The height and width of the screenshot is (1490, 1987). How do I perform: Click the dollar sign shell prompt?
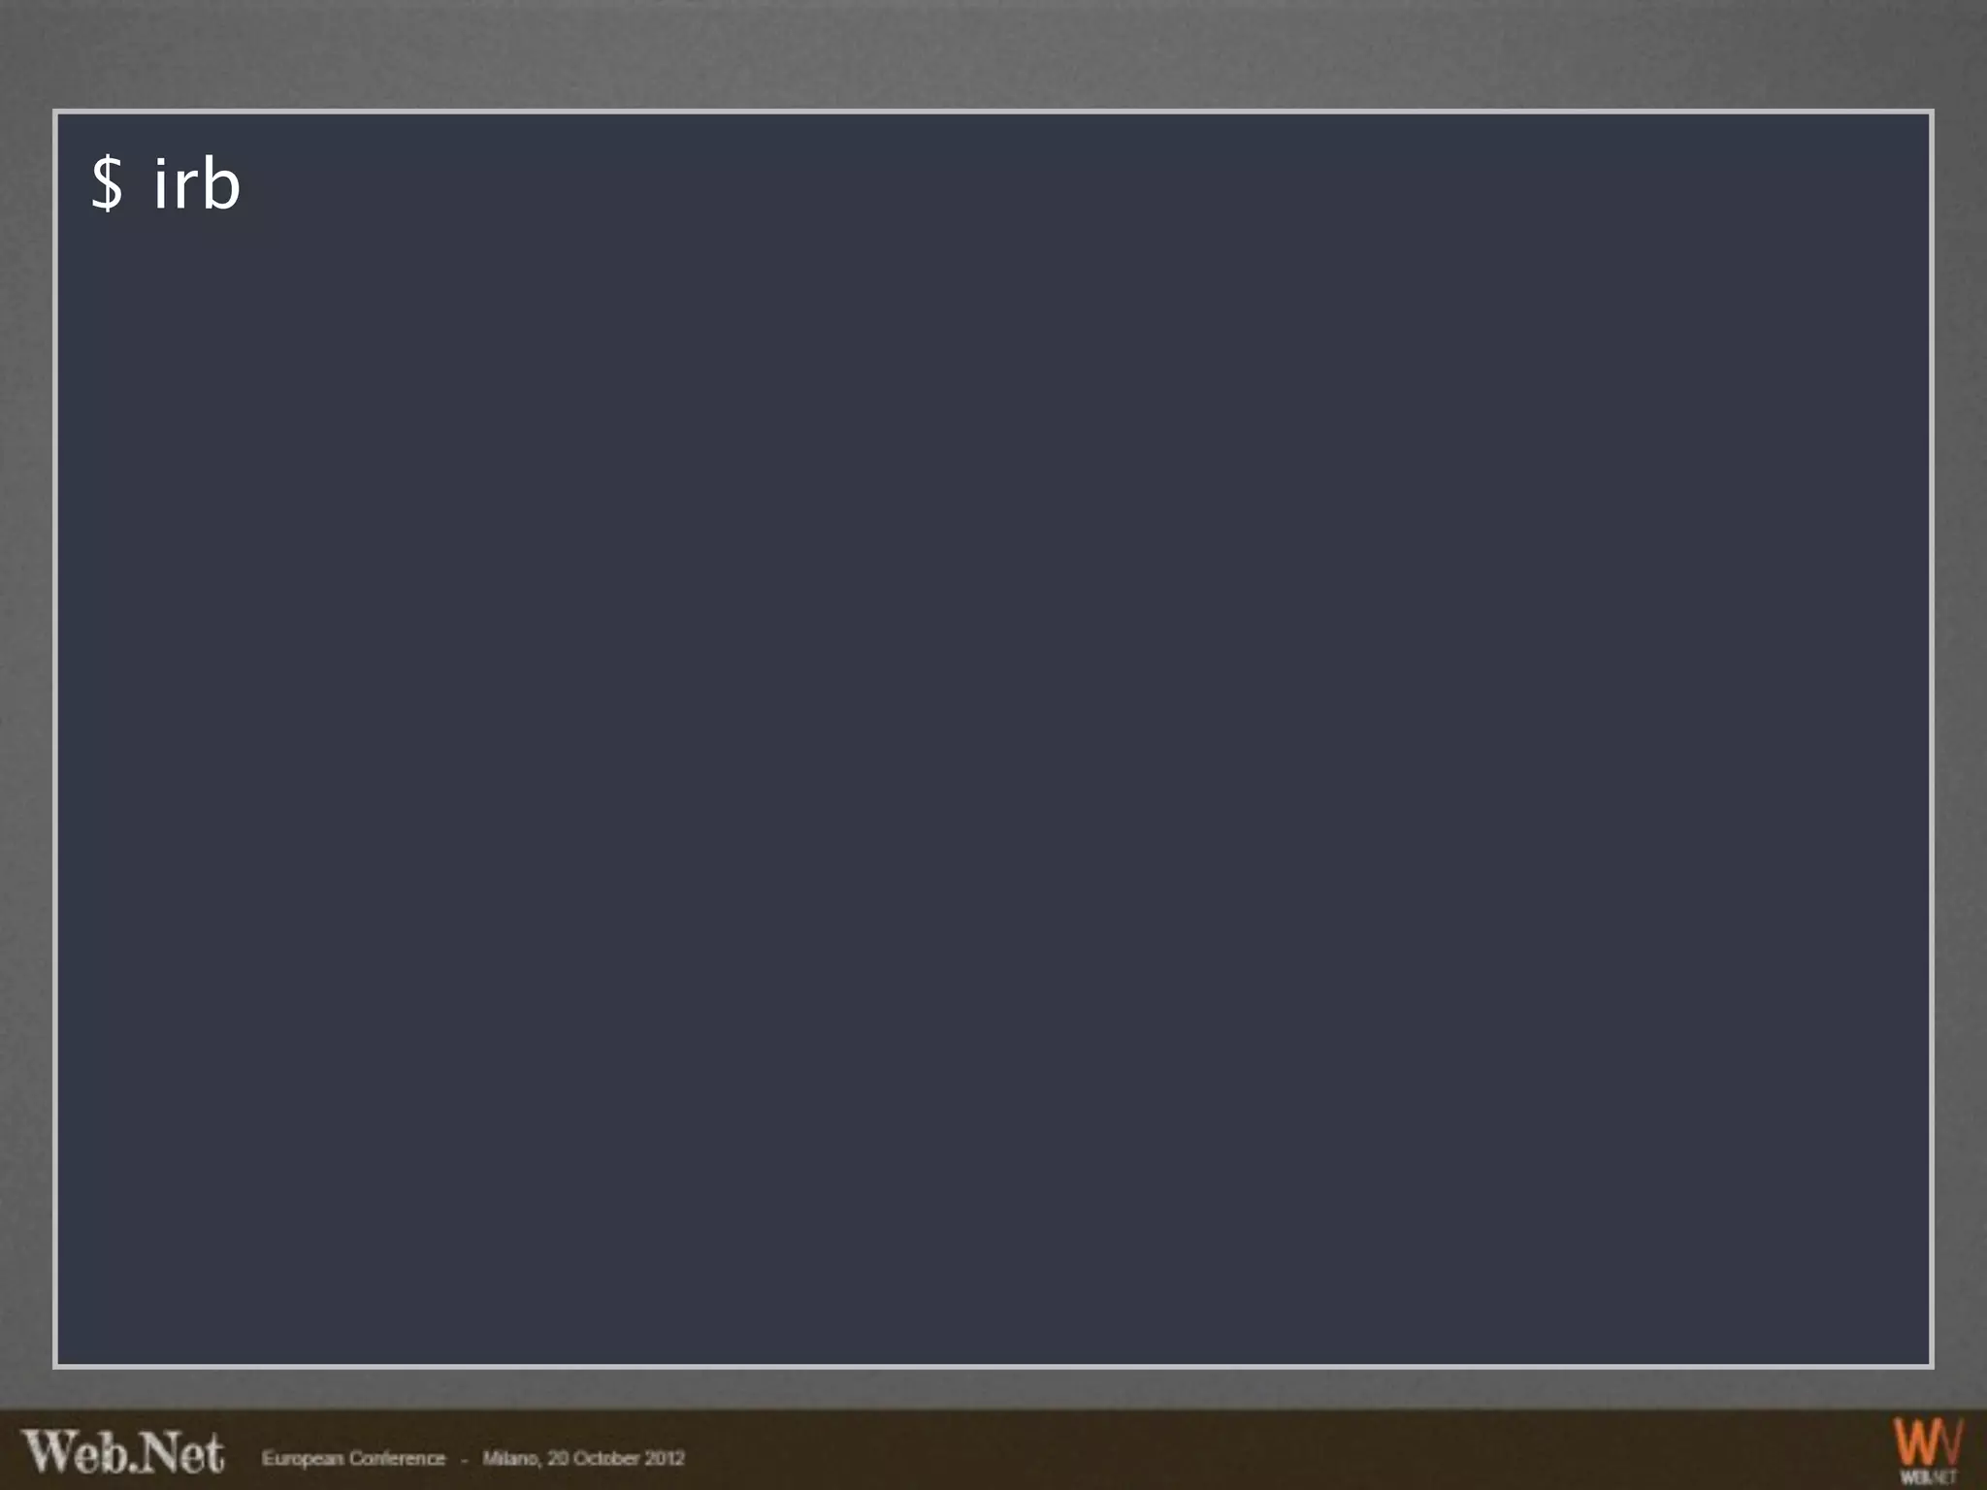coord(108,183)
